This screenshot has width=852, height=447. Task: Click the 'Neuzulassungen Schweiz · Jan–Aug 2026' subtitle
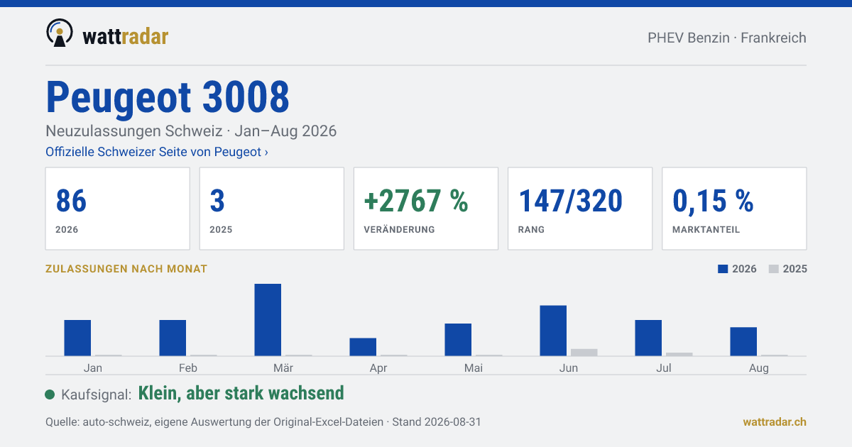point(191,131)
